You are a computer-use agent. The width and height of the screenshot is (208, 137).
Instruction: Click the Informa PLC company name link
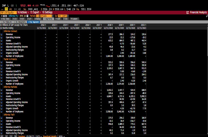click(14, 16)
